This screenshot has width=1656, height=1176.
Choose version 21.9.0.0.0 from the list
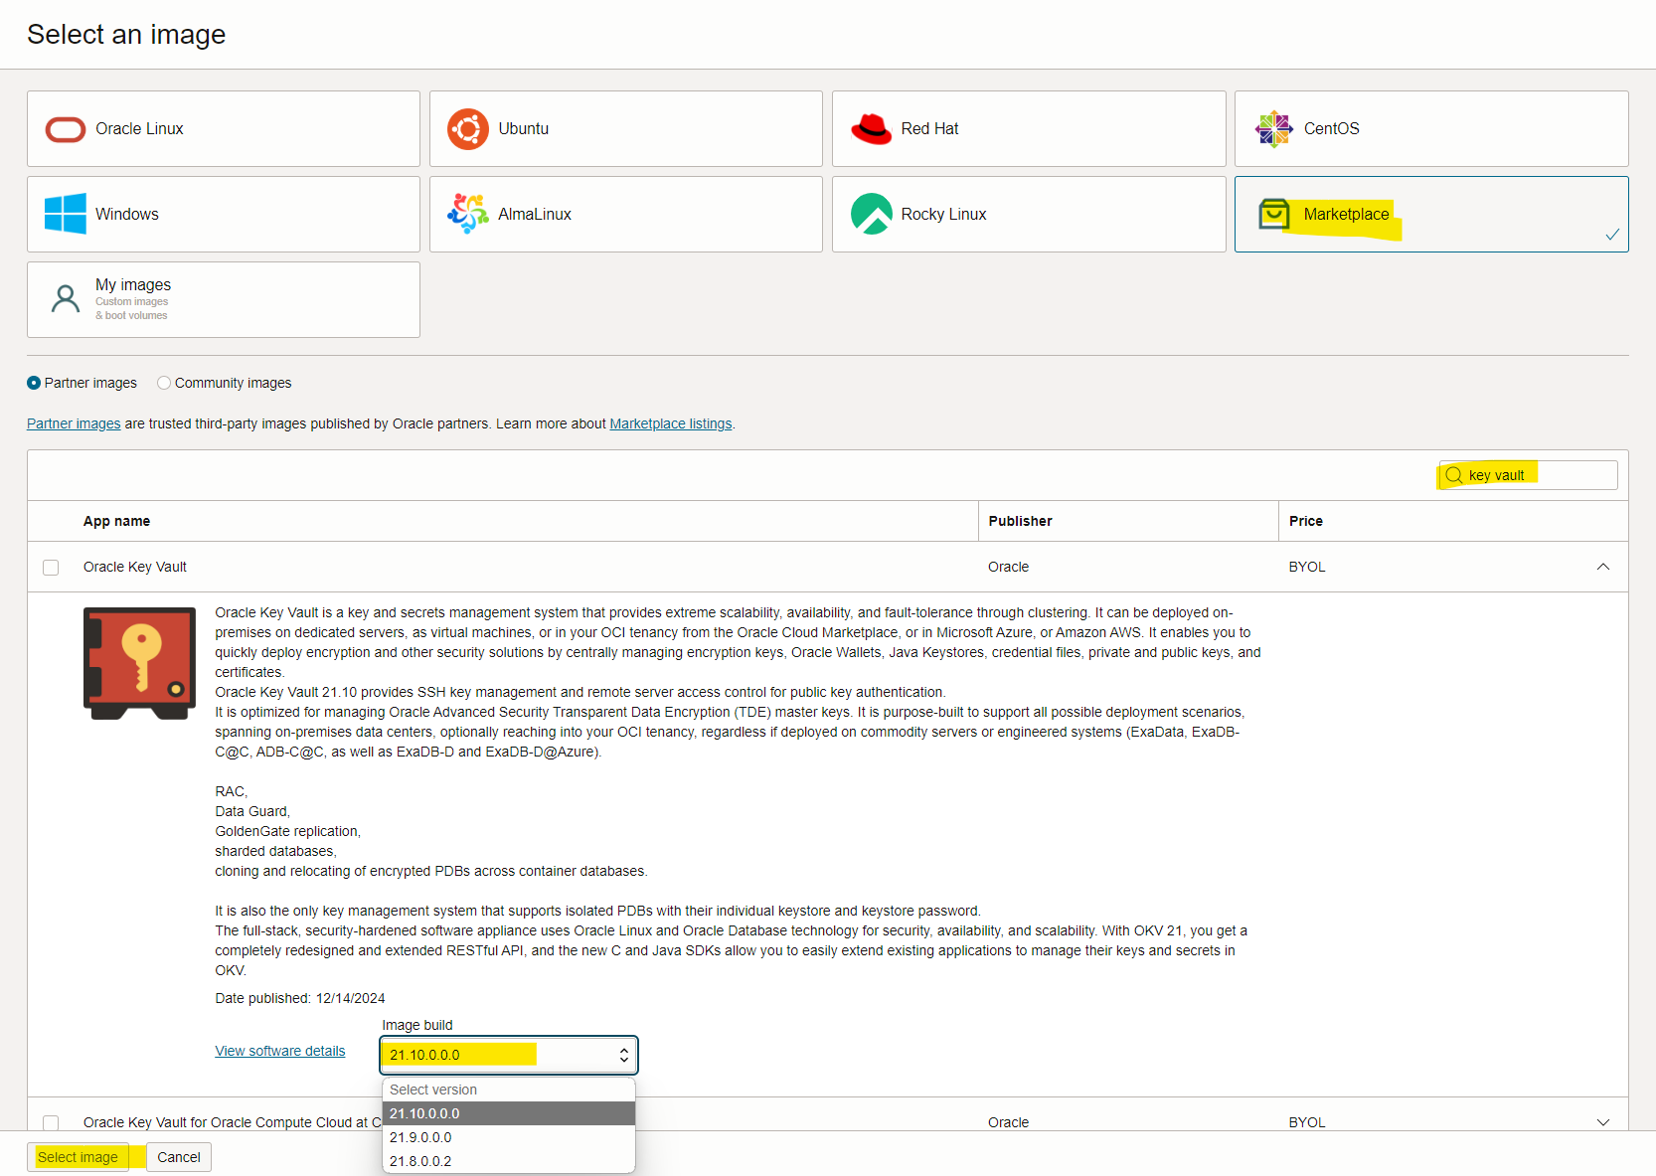coord(420,1137)
